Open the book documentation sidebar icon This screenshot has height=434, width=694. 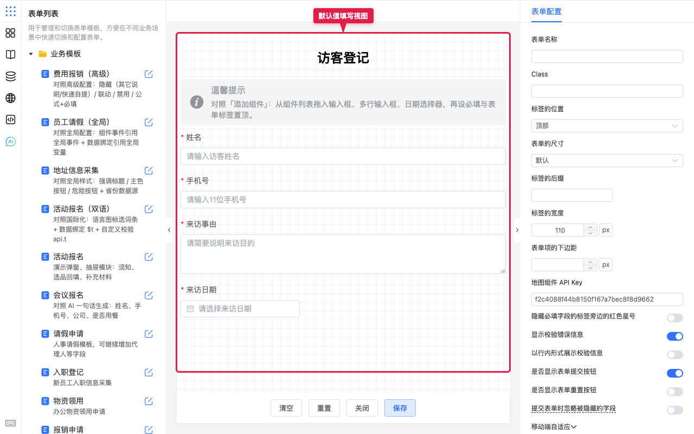pos(10,55)
